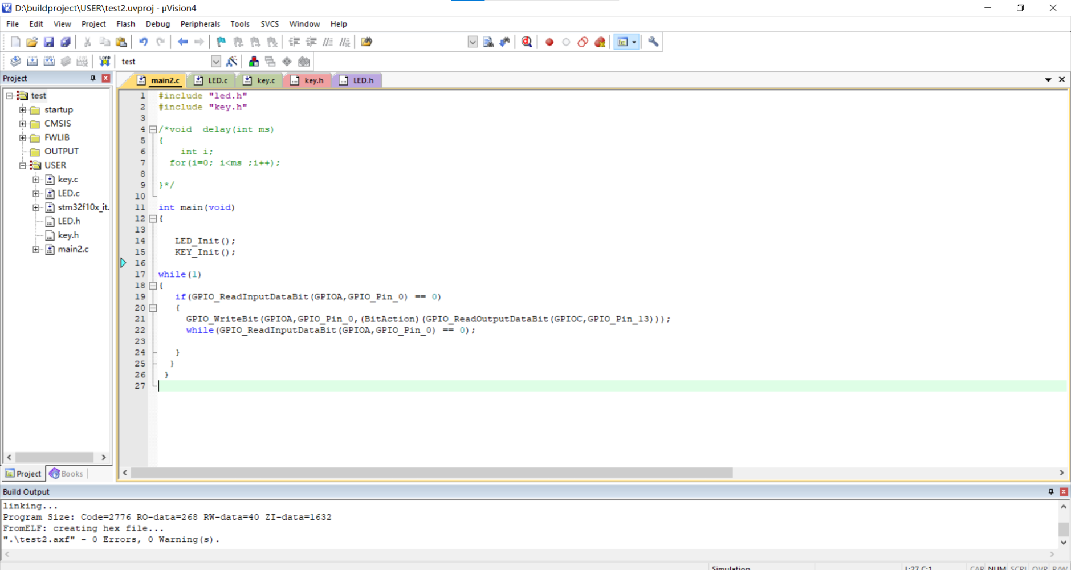This screenshot has height=570, width=1071.
Task: Expand the FWLIB group
Action: [23, 137]
